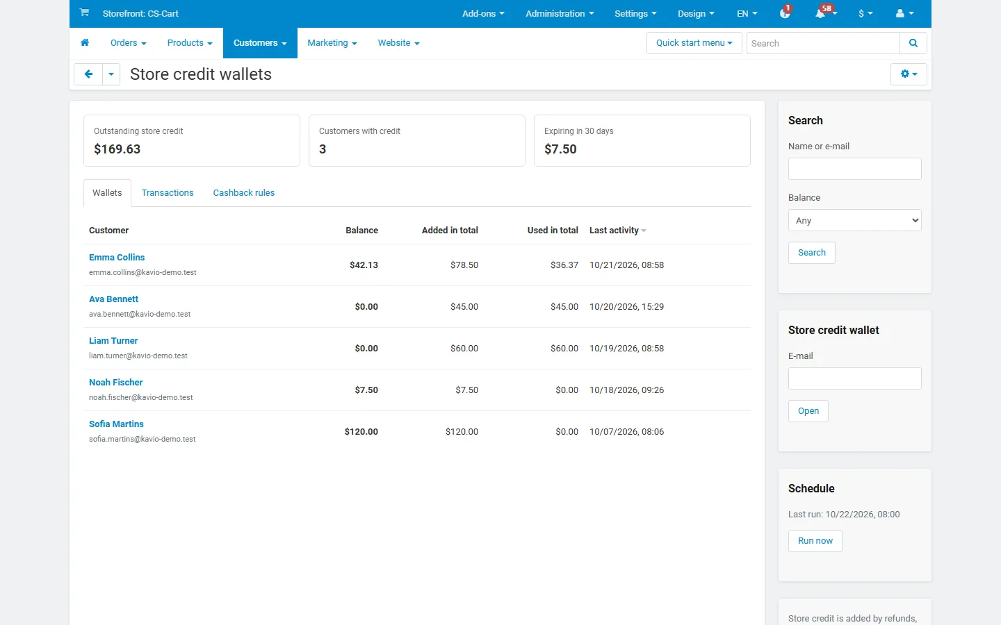Open the Orders menu
Image resolution: width=1001 pixels, height=625 pixels.
129,43
